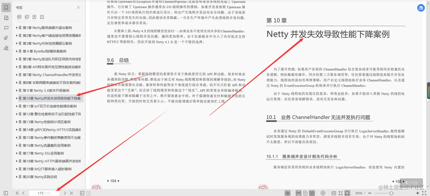Click the last page navigation button
Screen dimensions: 430x196
click(71, 193)
